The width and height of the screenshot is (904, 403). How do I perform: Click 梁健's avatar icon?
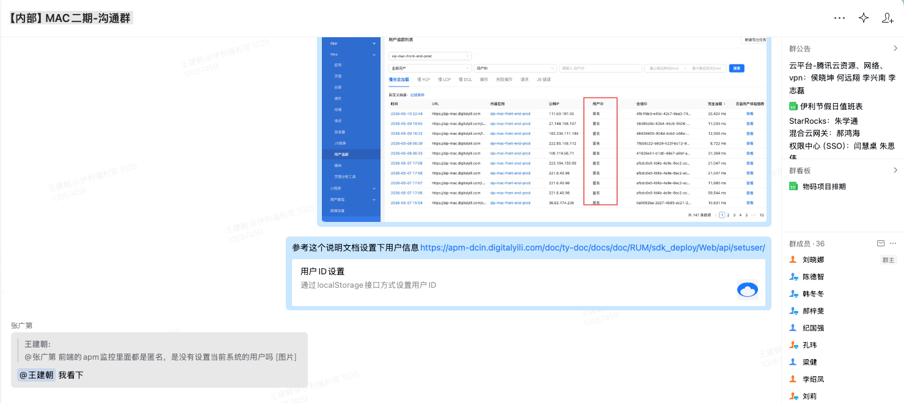click(793, 362)
